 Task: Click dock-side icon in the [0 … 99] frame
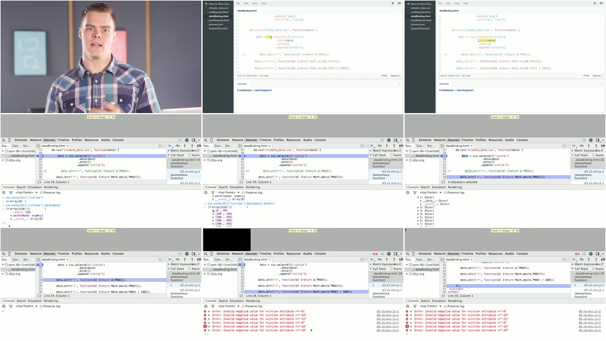[x=395, y=140]
